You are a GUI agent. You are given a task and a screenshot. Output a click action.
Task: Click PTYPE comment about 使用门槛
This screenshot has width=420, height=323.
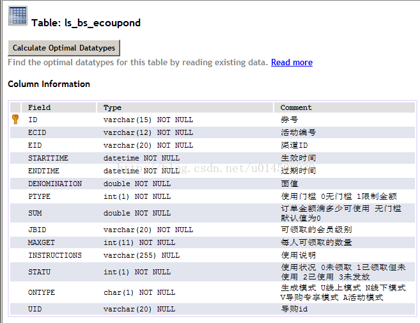[x=339, y=196]
